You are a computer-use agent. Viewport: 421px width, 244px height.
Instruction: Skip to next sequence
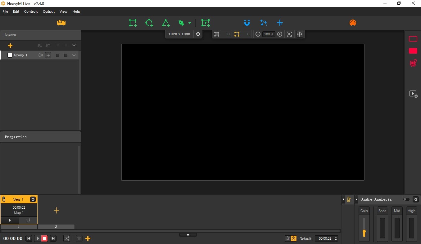pos(53,238)
